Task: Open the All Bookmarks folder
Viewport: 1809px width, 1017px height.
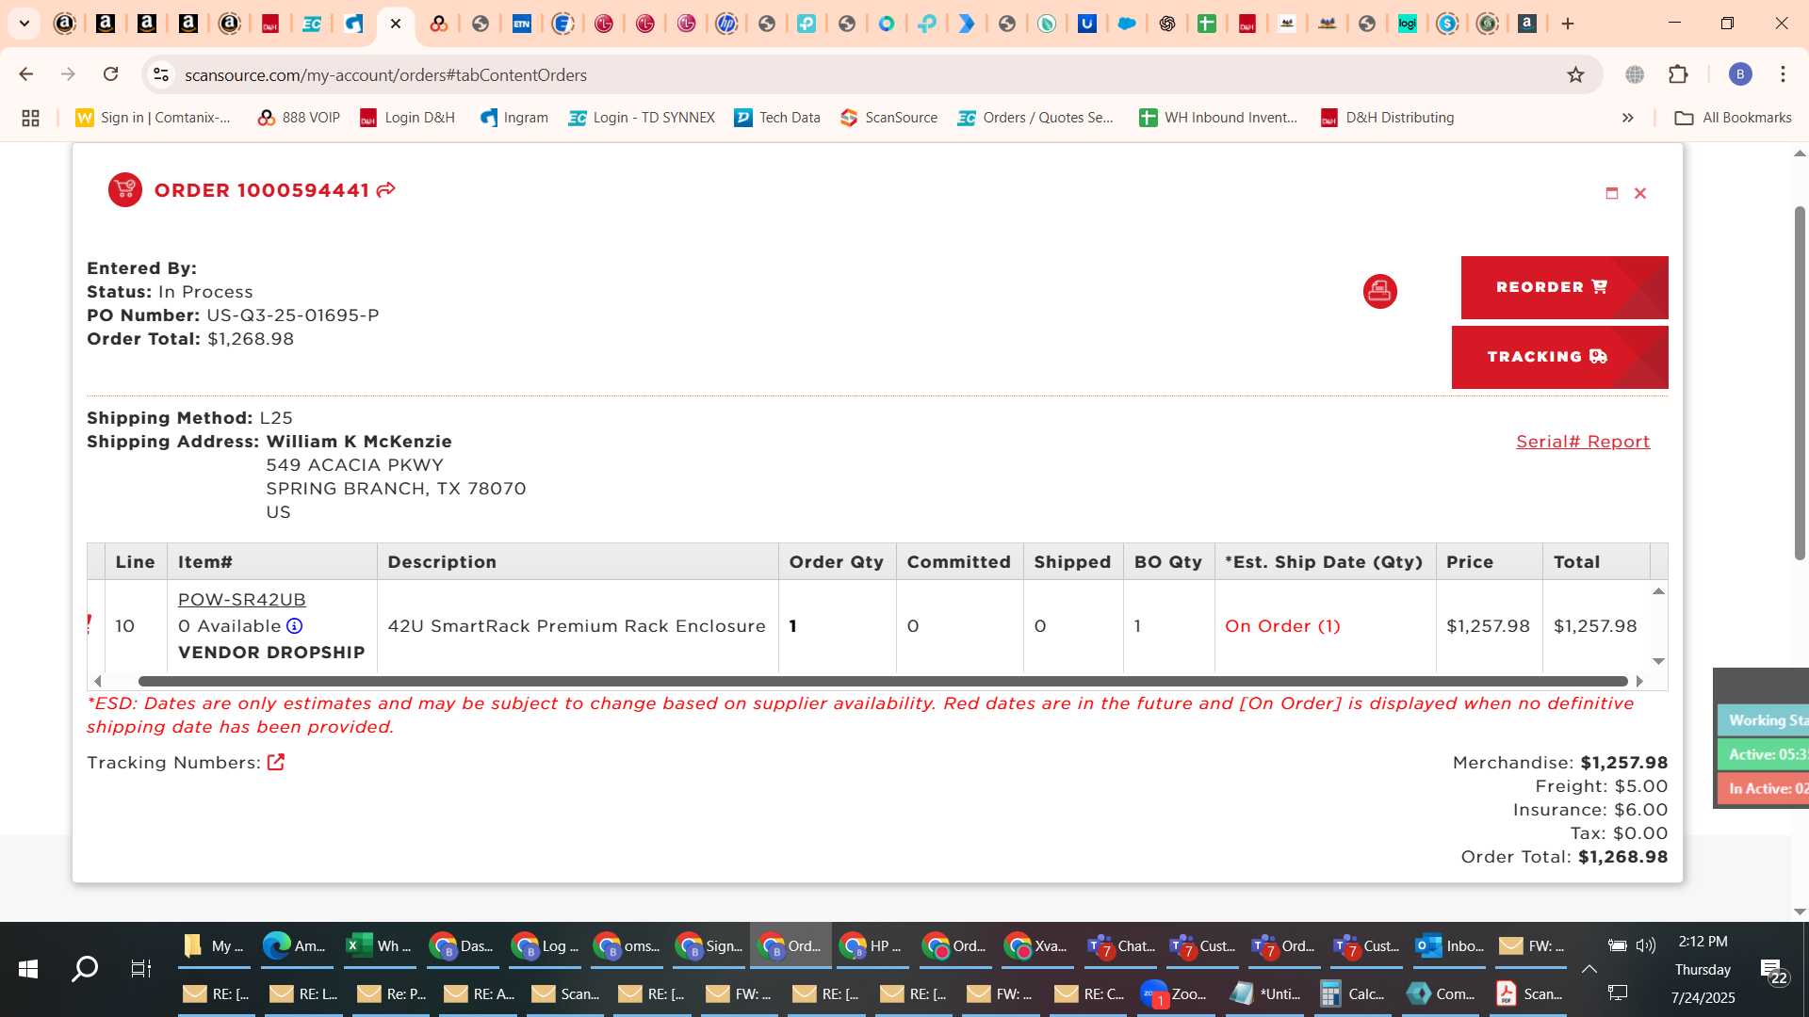Action: click(x=1733, y=118)
